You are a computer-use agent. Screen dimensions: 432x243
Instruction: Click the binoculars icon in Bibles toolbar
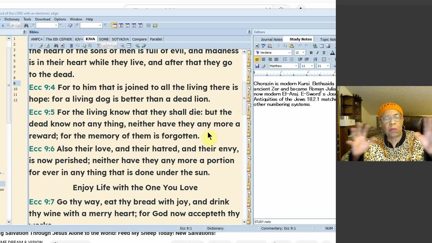coord(56,46)
